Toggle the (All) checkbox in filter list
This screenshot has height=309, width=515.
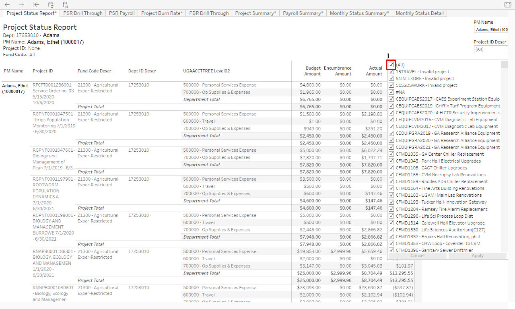point(391,65)
